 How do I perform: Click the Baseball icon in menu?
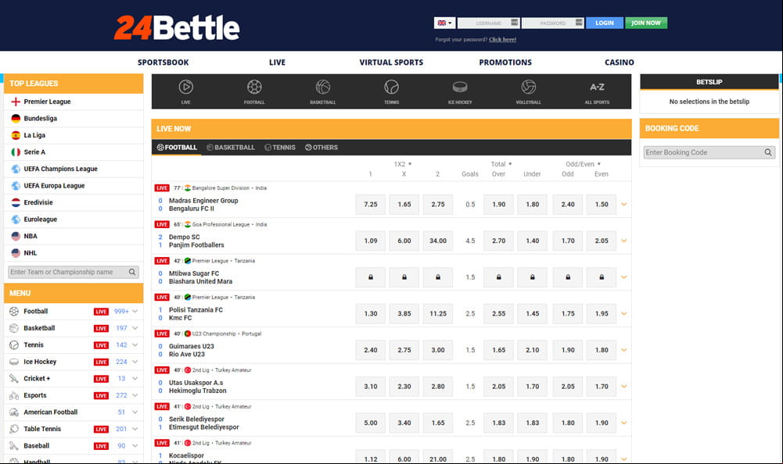click(x=14, y=446)
